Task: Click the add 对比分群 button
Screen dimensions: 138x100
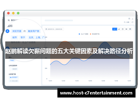Action: (x=14, y=81)
